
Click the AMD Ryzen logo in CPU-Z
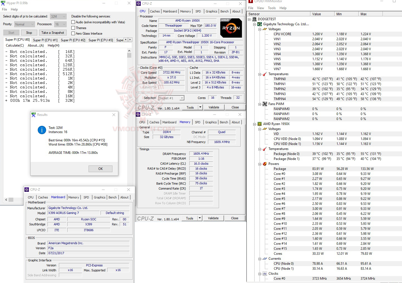click(231, 27)
